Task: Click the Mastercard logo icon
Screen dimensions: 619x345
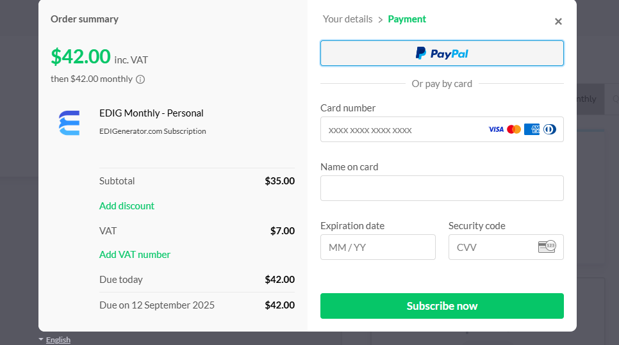Action: pos(514,129)
